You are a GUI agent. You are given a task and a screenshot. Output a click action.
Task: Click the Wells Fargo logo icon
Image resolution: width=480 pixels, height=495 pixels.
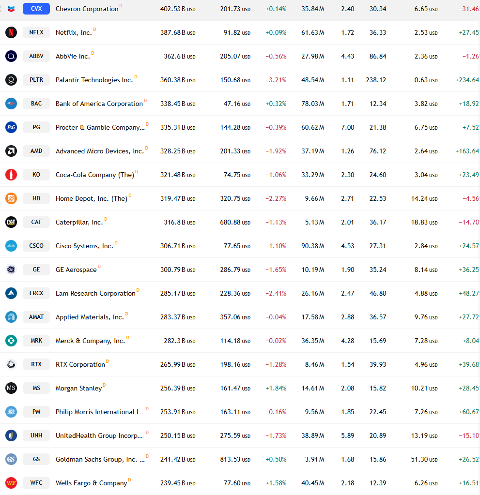(11, 483)
